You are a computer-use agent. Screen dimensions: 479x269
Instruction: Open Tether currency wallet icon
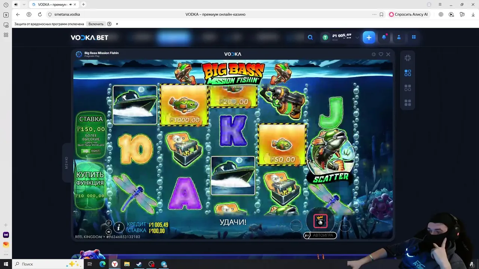click(325, 37)
